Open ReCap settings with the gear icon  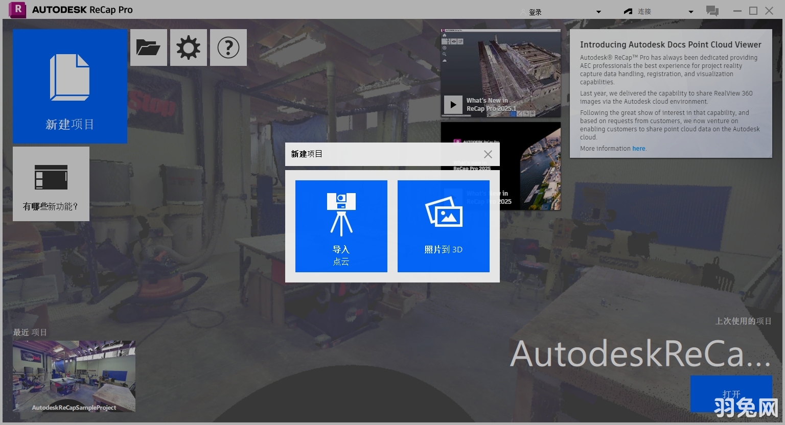[188, 47]
